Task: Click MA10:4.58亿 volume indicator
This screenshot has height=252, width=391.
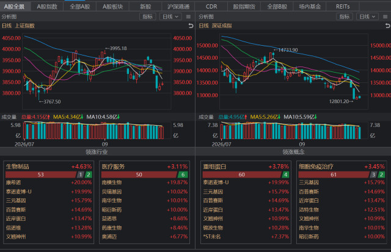Action: pyautogui.click(x=103, y=117)
